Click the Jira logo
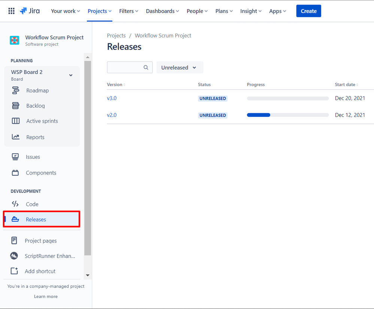The height and width of the screenshot is (309, 374). (x=30, y=11)
